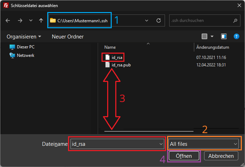Viewport: 245px width, 167px height.
Task: Click the back navigation arrow
Action: click(x=8, y=20)
